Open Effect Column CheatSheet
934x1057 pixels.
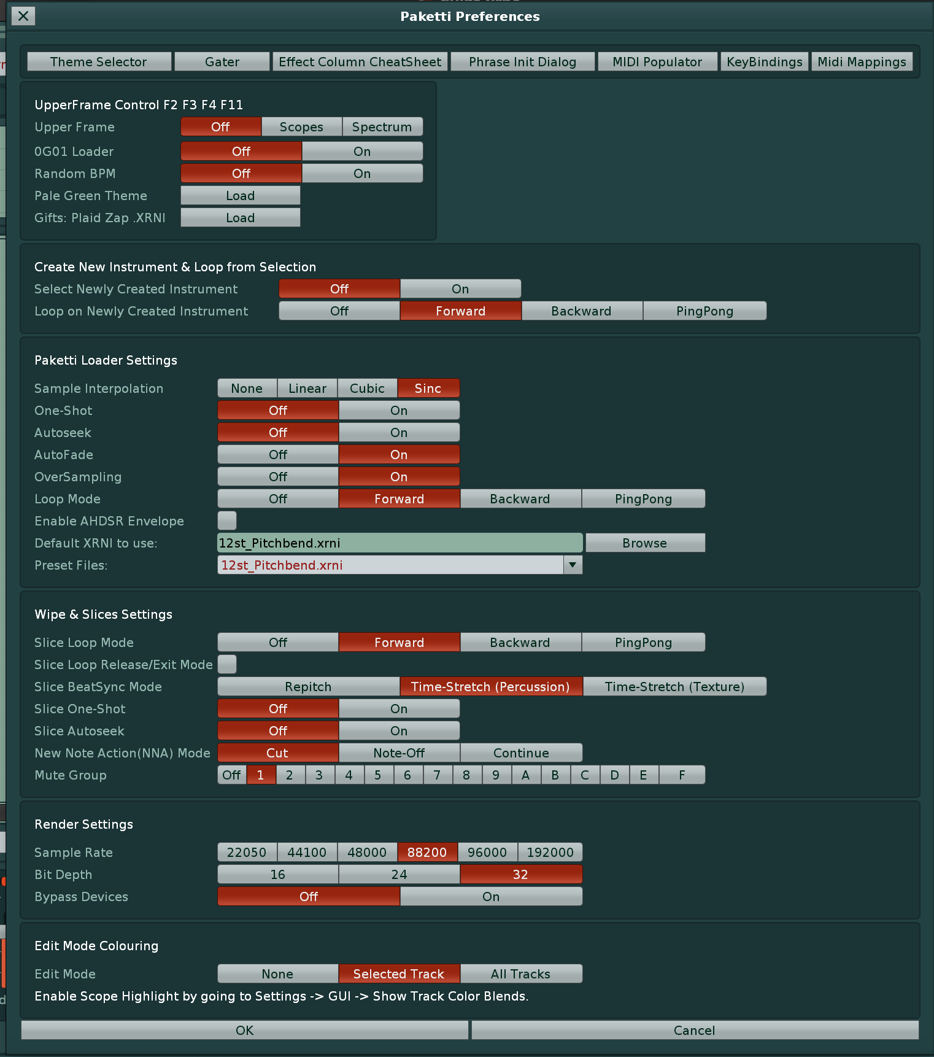tap(360, 61)
